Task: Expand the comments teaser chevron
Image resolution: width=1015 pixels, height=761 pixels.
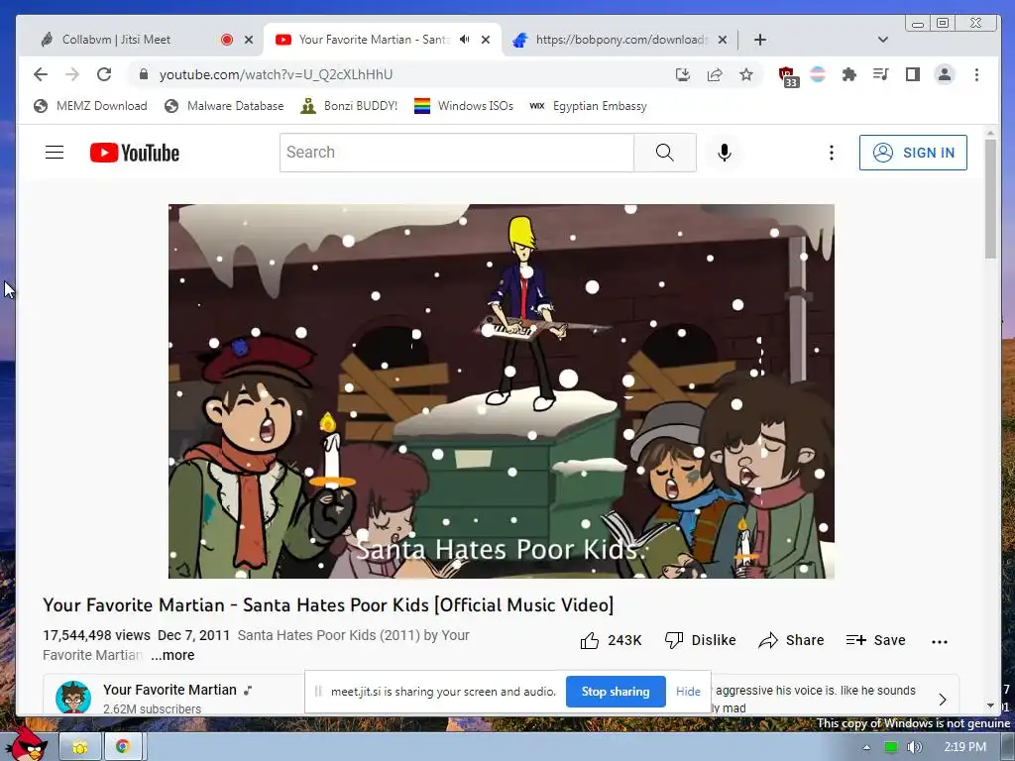Action: (x=943, y=699)
